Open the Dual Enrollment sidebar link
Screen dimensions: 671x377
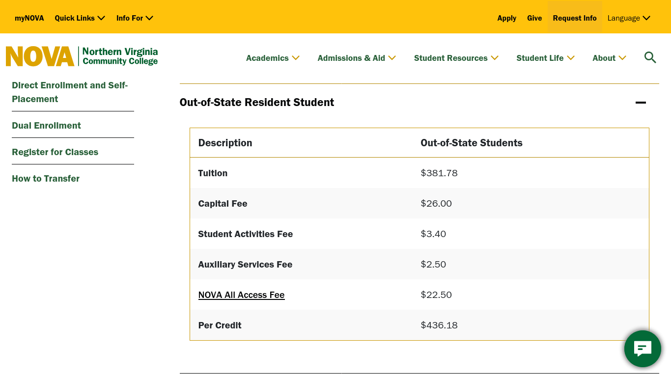(x=46, y=126)
